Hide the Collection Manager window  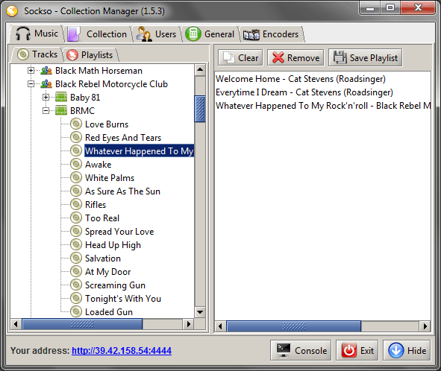407,350
